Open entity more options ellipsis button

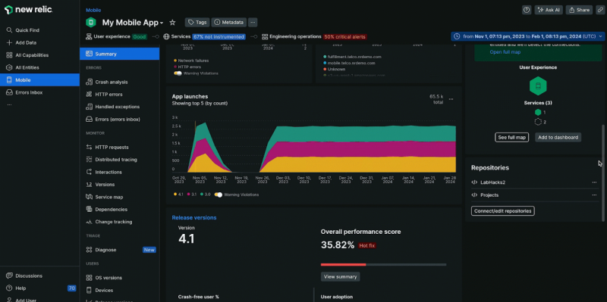tap(253, 22)
